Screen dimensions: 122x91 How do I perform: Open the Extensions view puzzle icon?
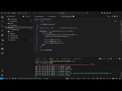click(x=2, y=35)
